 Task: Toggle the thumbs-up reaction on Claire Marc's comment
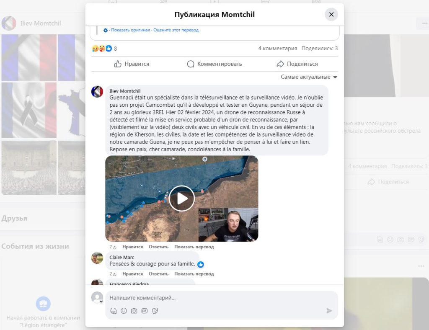201,264
